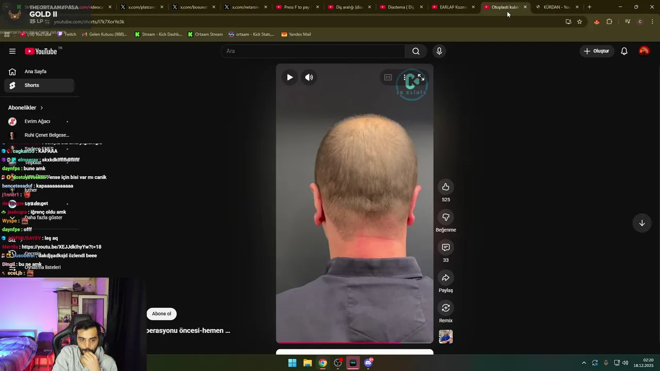Share the Short via Paylaş

pyautogui.click(x=445, y=278)
